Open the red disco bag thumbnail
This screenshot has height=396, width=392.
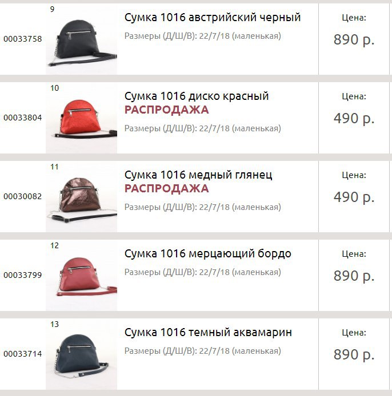[x=82, y=118]
